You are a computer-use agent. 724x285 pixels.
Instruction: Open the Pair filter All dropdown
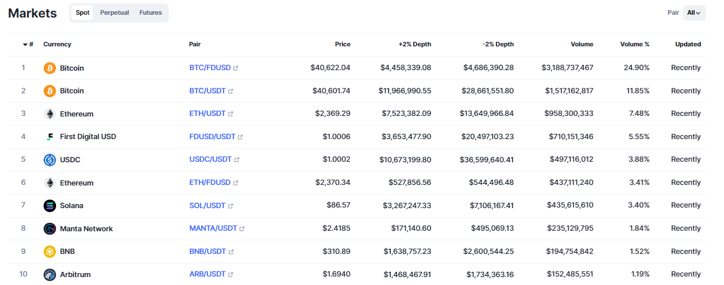[694, 12]
